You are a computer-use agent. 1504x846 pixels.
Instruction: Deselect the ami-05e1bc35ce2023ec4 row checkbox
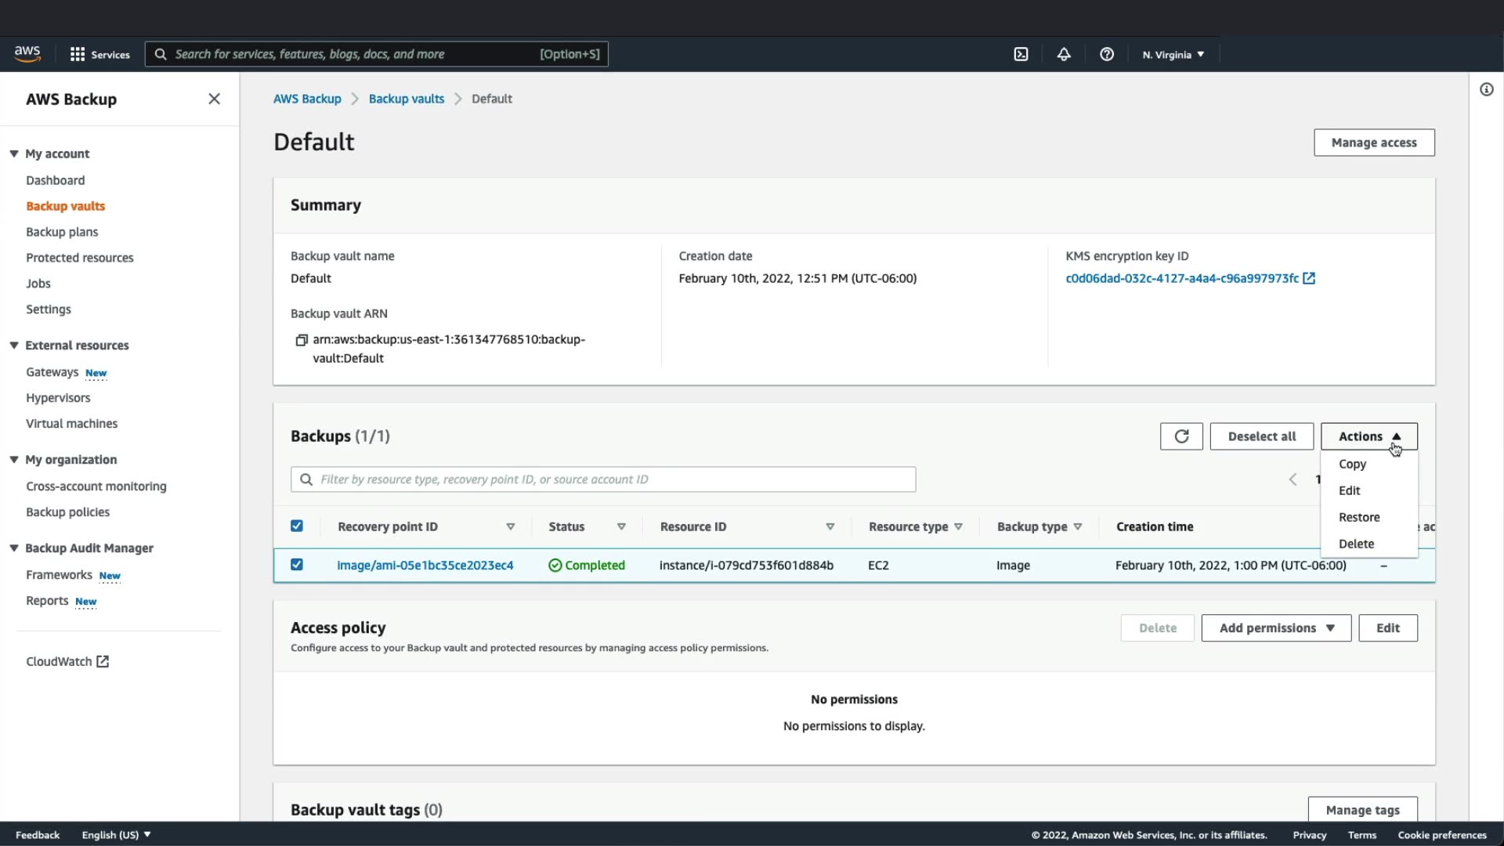(297, 565)
